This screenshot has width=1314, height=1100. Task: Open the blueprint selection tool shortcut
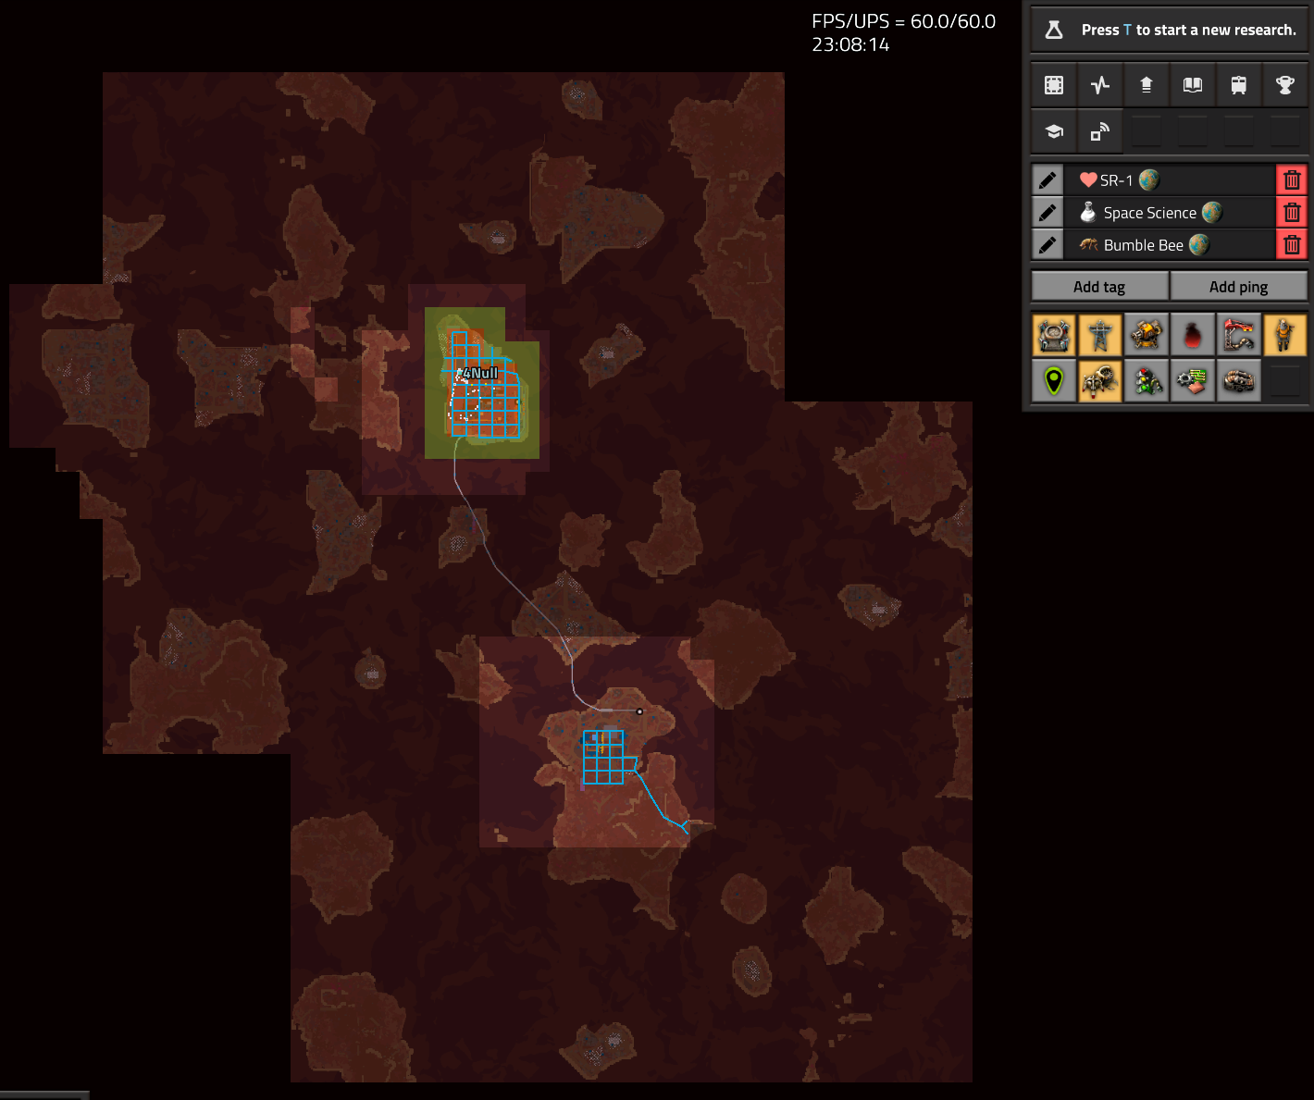point(1054,85)
